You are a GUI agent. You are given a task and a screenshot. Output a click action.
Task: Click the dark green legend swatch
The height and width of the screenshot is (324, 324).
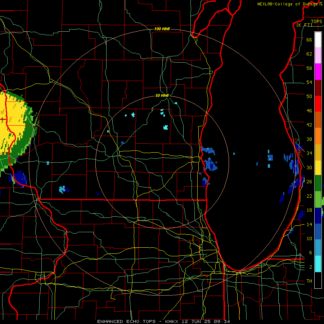pyautogui.click(x=318, y=183)
